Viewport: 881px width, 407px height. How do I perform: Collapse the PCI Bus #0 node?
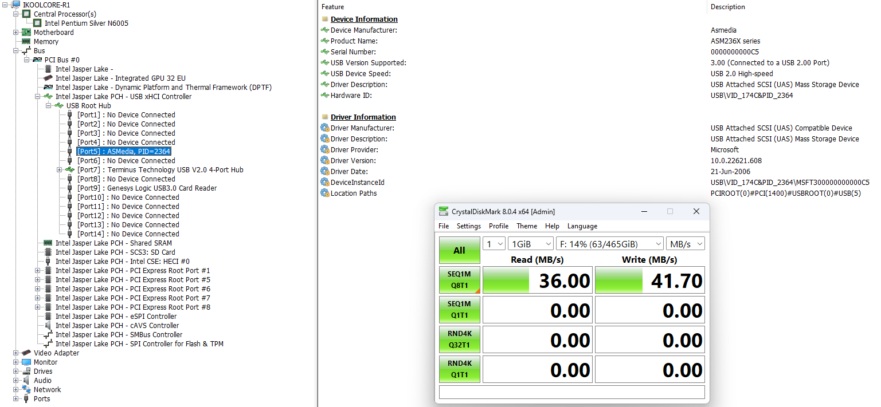[27, 60]
